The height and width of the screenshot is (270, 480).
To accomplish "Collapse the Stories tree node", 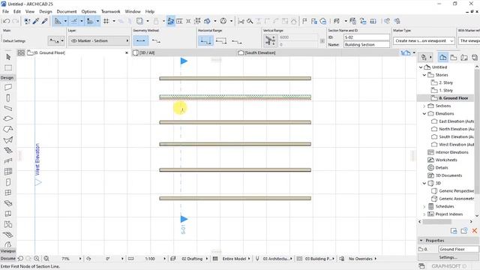I will (x=424, y=75).
